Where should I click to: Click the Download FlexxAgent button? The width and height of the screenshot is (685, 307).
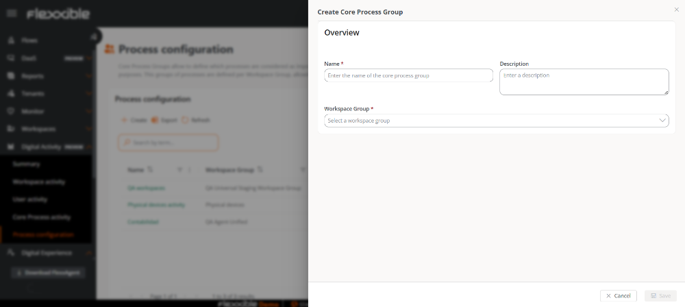click(47, 272)
